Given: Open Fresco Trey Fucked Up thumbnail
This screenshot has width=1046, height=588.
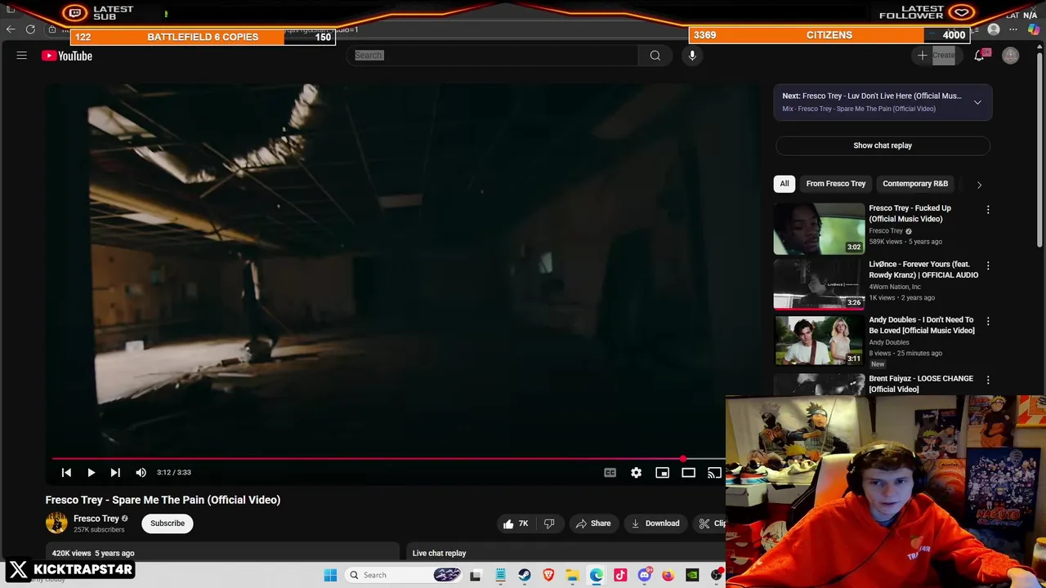Looking at the screenshot, I should click(x=819, y=229).
